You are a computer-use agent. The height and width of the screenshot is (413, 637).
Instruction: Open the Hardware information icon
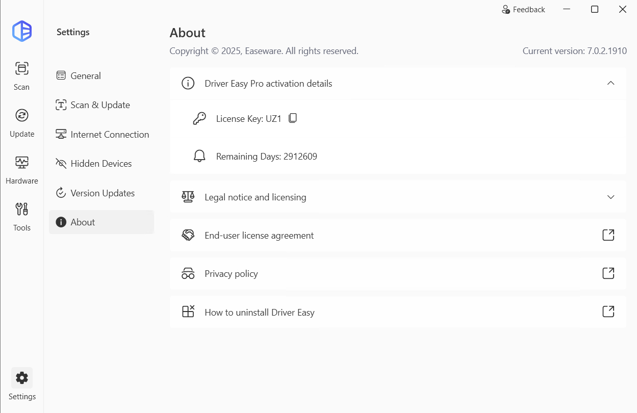click(22, 162)
